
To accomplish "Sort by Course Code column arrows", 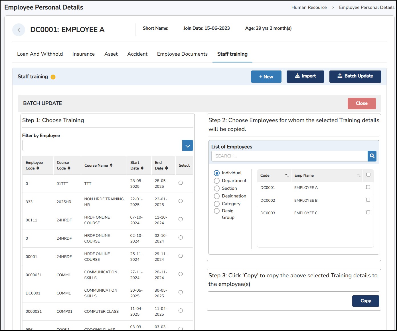I will point(69,168).
